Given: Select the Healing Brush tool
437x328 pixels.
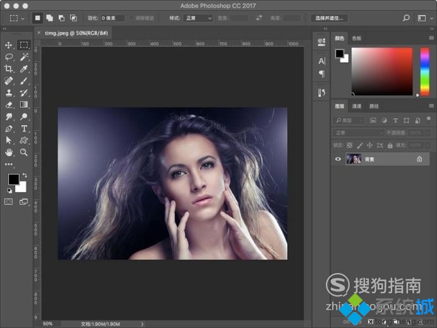Looking at the screenshot, I should [8, 81].
